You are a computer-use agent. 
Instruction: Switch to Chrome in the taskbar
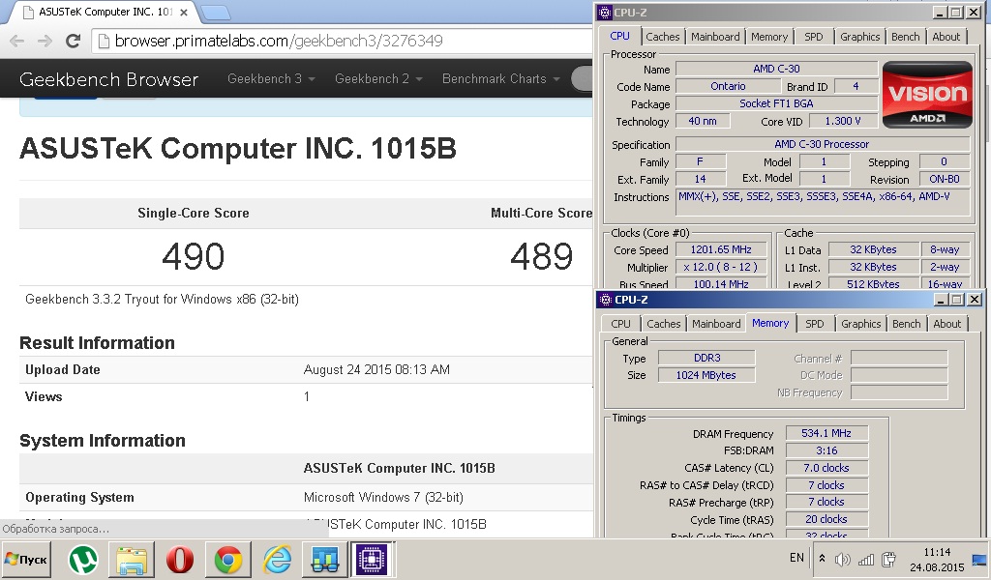(x=228, y=559)
